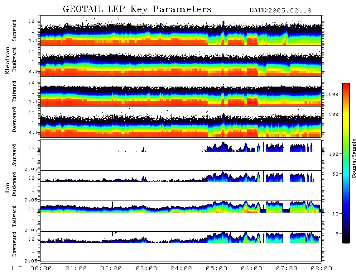The height and width of the screenshot is (274, 356).
Task: Click the "02:00" time axis label
Action: point(111,268)
